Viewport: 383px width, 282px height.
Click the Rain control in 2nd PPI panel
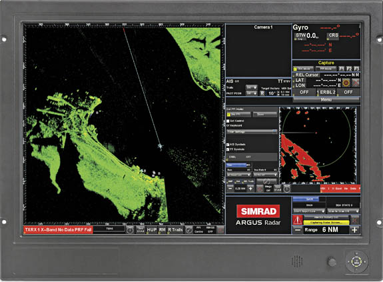coord(238,169)
